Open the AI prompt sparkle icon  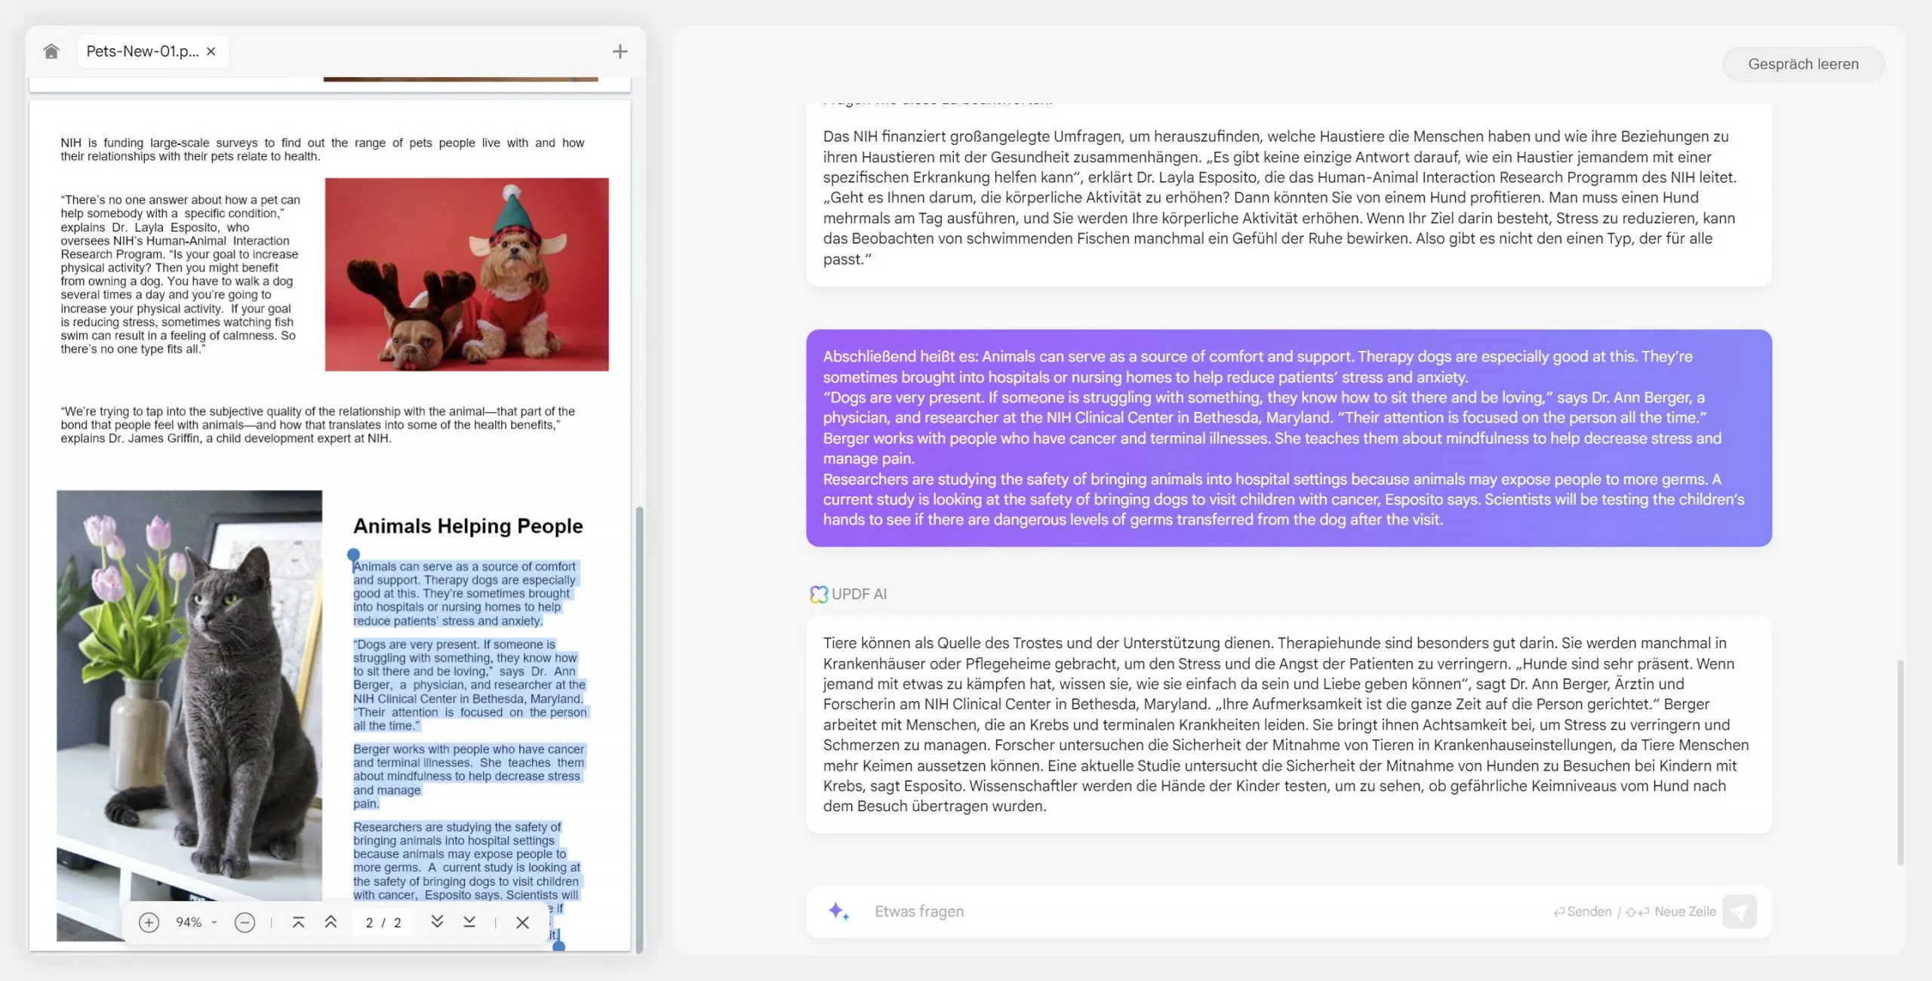[838, 912]
